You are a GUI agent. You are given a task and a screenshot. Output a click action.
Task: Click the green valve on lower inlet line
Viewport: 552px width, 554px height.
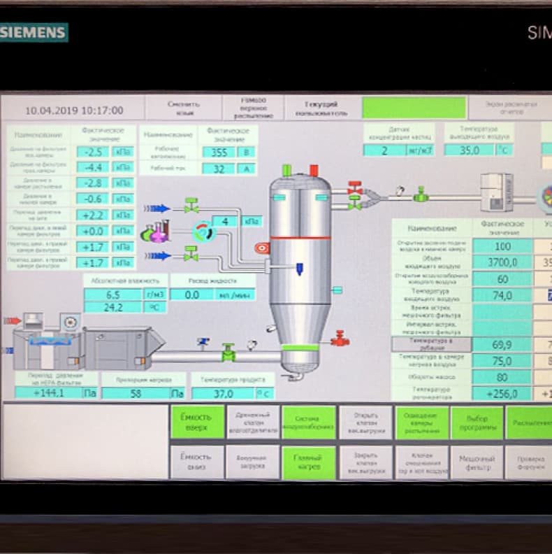(x=191, y=254)
